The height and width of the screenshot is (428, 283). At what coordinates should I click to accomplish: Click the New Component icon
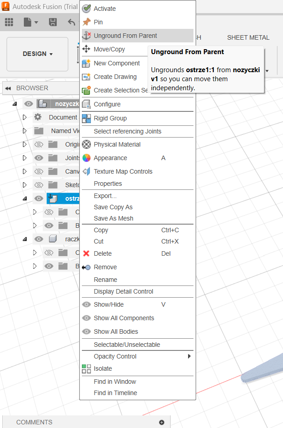point(86,63)
